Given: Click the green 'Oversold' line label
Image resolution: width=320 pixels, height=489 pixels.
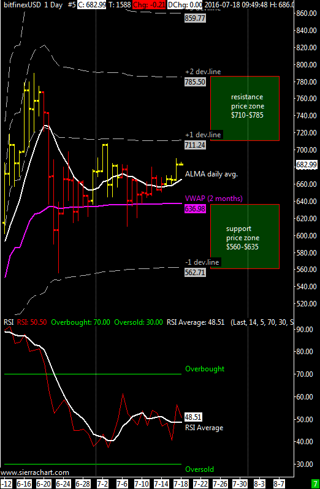Looking at the screenshot, I should (200, 469).
